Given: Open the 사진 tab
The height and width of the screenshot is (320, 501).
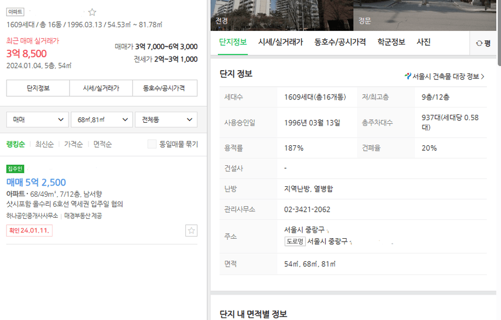Looking at the screenshot, I should [424, 42].
